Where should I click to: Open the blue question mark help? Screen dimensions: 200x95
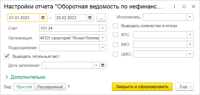click(x=69, y=87)
